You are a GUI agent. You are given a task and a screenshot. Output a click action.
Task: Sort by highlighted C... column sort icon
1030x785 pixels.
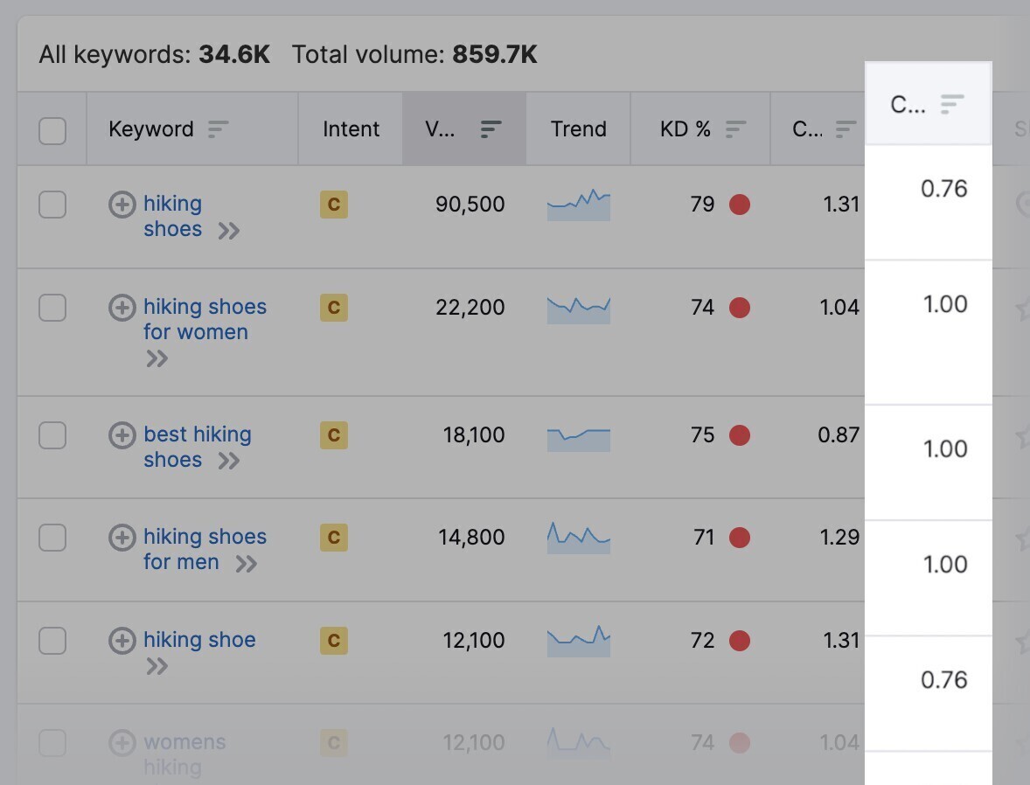(x=952, y=104)
